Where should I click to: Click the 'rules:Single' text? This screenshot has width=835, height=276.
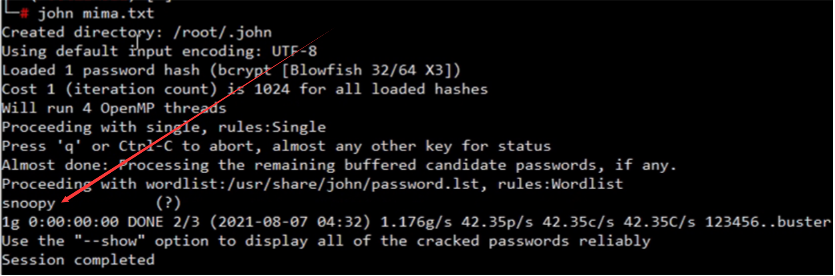coord(272,127)
